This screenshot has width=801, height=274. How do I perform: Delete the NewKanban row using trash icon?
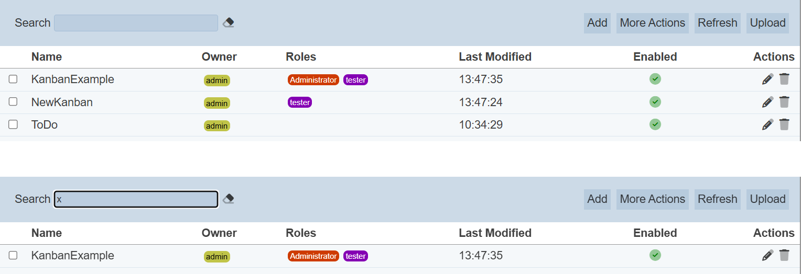[x=784, y=102]
